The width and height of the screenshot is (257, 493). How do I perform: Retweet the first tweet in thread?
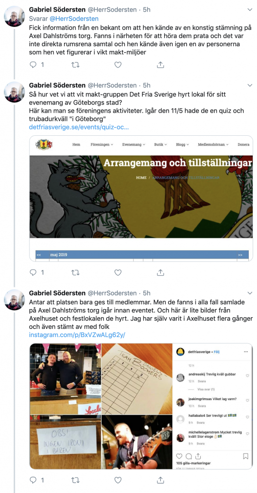[76, 65]
